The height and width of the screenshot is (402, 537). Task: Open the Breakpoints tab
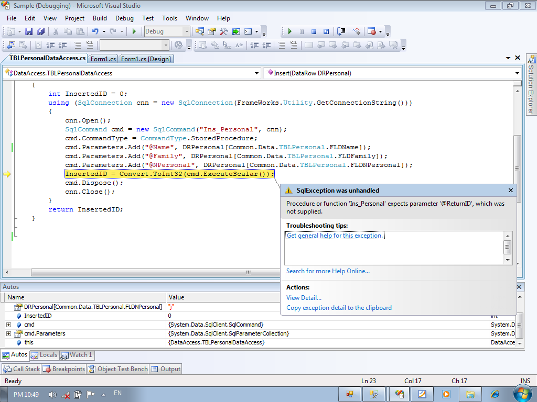click(64, 369)
